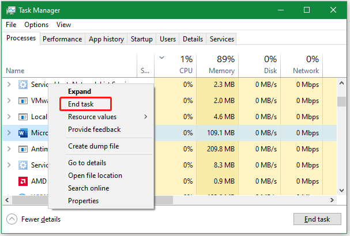Select the Service Host gear icon in first row

tap(22, 85)
